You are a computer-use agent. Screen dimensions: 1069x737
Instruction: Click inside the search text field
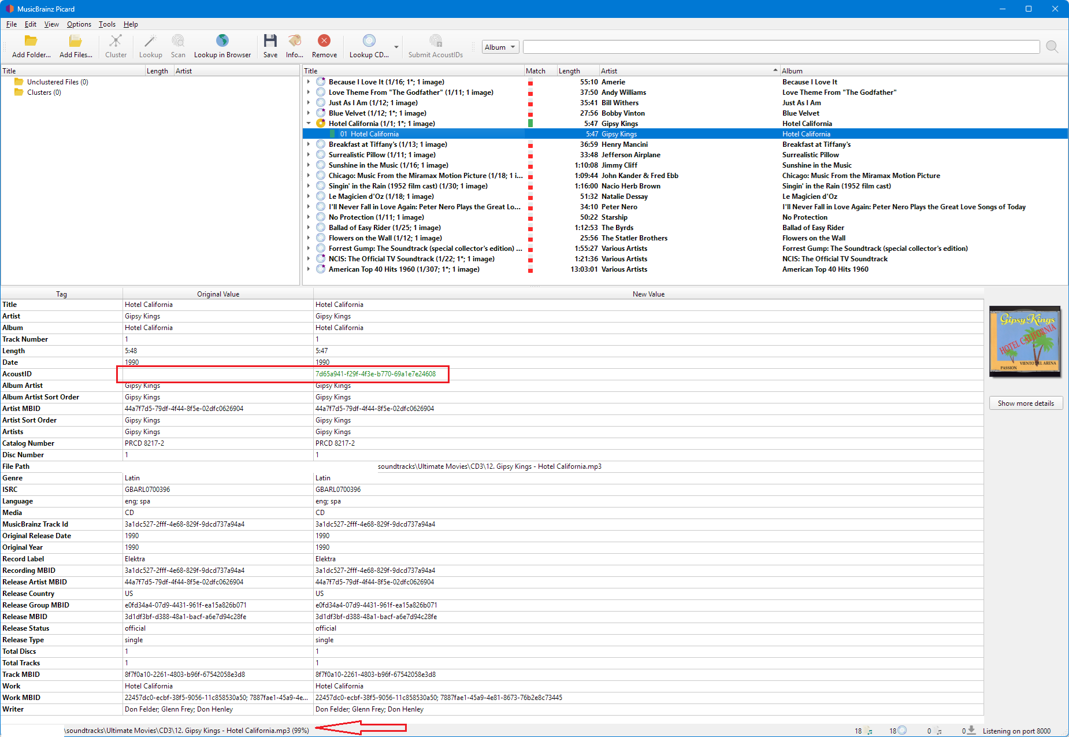[x=781, y=47]
